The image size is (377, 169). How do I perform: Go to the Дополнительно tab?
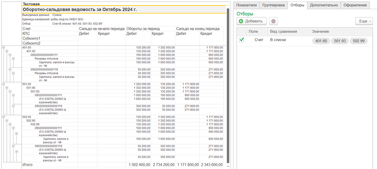pos(324,5)
